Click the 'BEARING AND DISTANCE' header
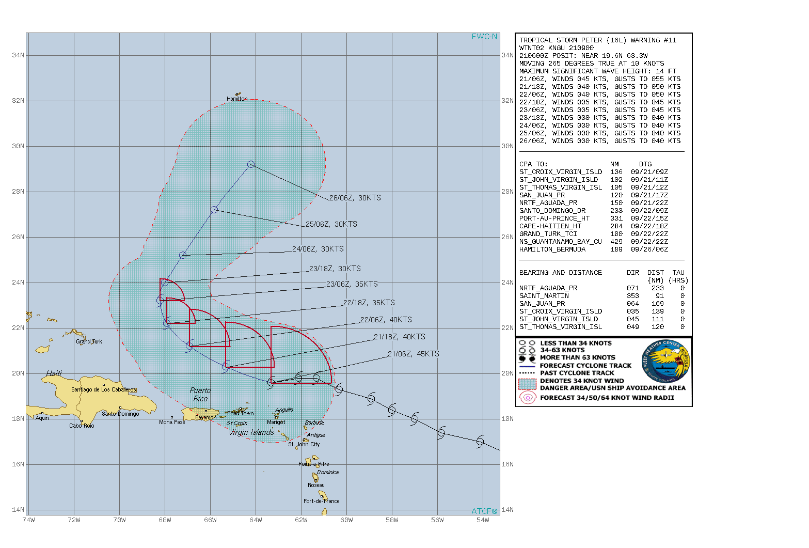Image resolution: width=809 pixels, height=548 pixels. (x=561, y=273)
